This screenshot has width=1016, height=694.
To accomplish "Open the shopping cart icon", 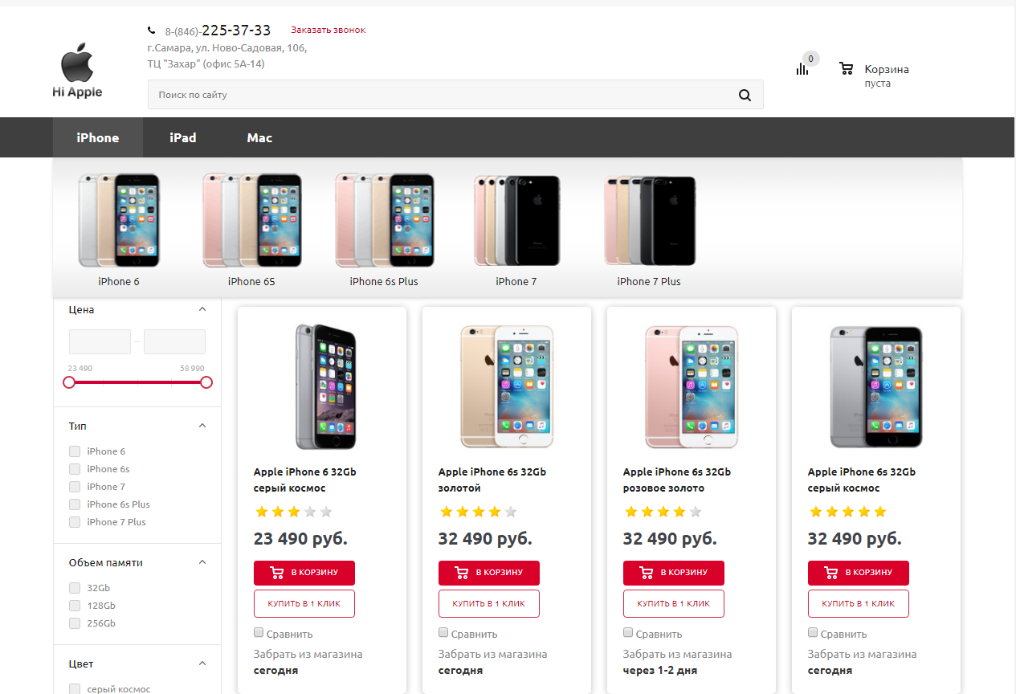I will [846, 69].
